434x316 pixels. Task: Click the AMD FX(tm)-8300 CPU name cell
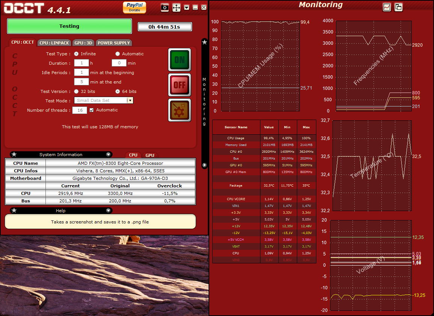click(120, 163)
